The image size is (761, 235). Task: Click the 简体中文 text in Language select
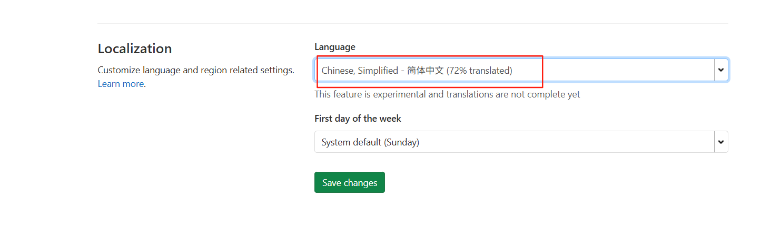click(426, 70)
